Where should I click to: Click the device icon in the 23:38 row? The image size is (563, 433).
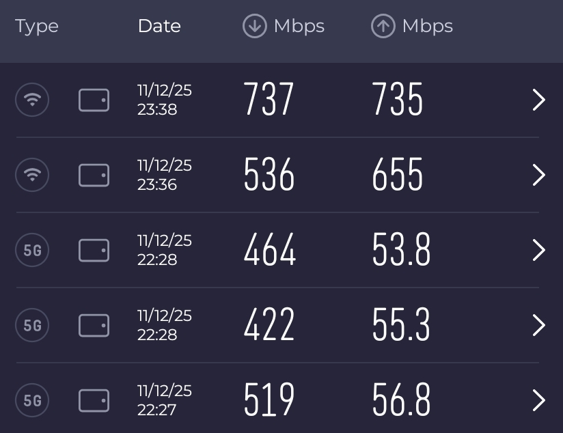pos(94,100)
